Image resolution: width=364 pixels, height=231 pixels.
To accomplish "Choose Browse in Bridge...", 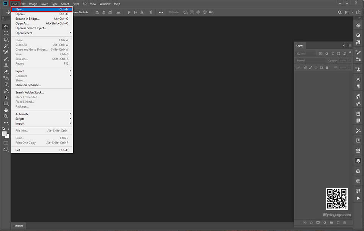I will pyautogui.click(x=42, y=19).
